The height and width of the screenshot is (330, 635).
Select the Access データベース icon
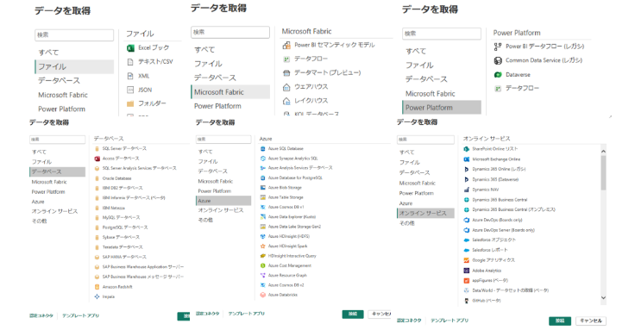(97, 159)
